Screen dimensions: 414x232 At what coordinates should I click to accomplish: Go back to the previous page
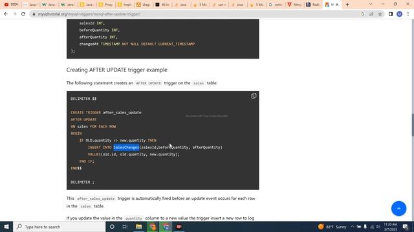click(x=6, y=14)
